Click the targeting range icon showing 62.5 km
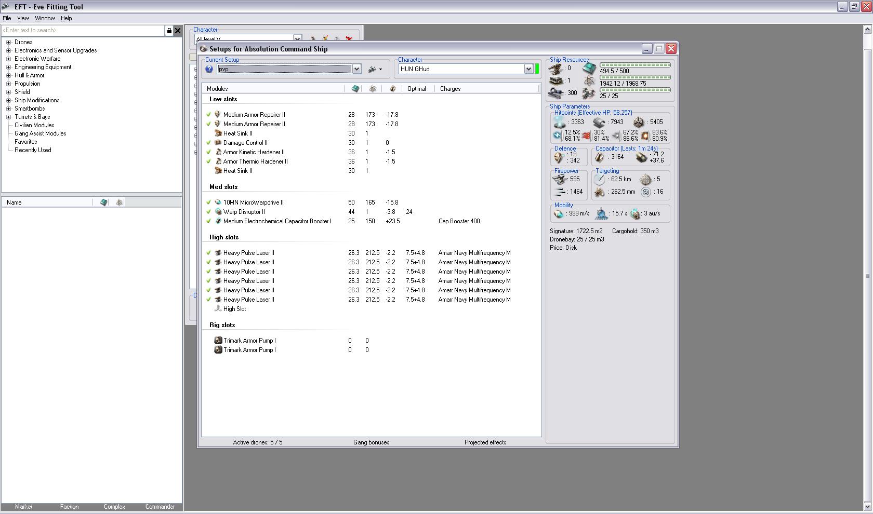 tap(600, 180)
